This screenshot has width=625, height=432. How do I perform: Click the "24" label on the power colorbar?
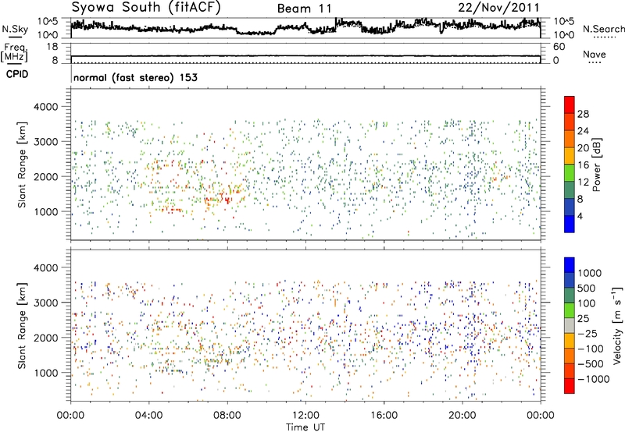(x=583, y=131)
